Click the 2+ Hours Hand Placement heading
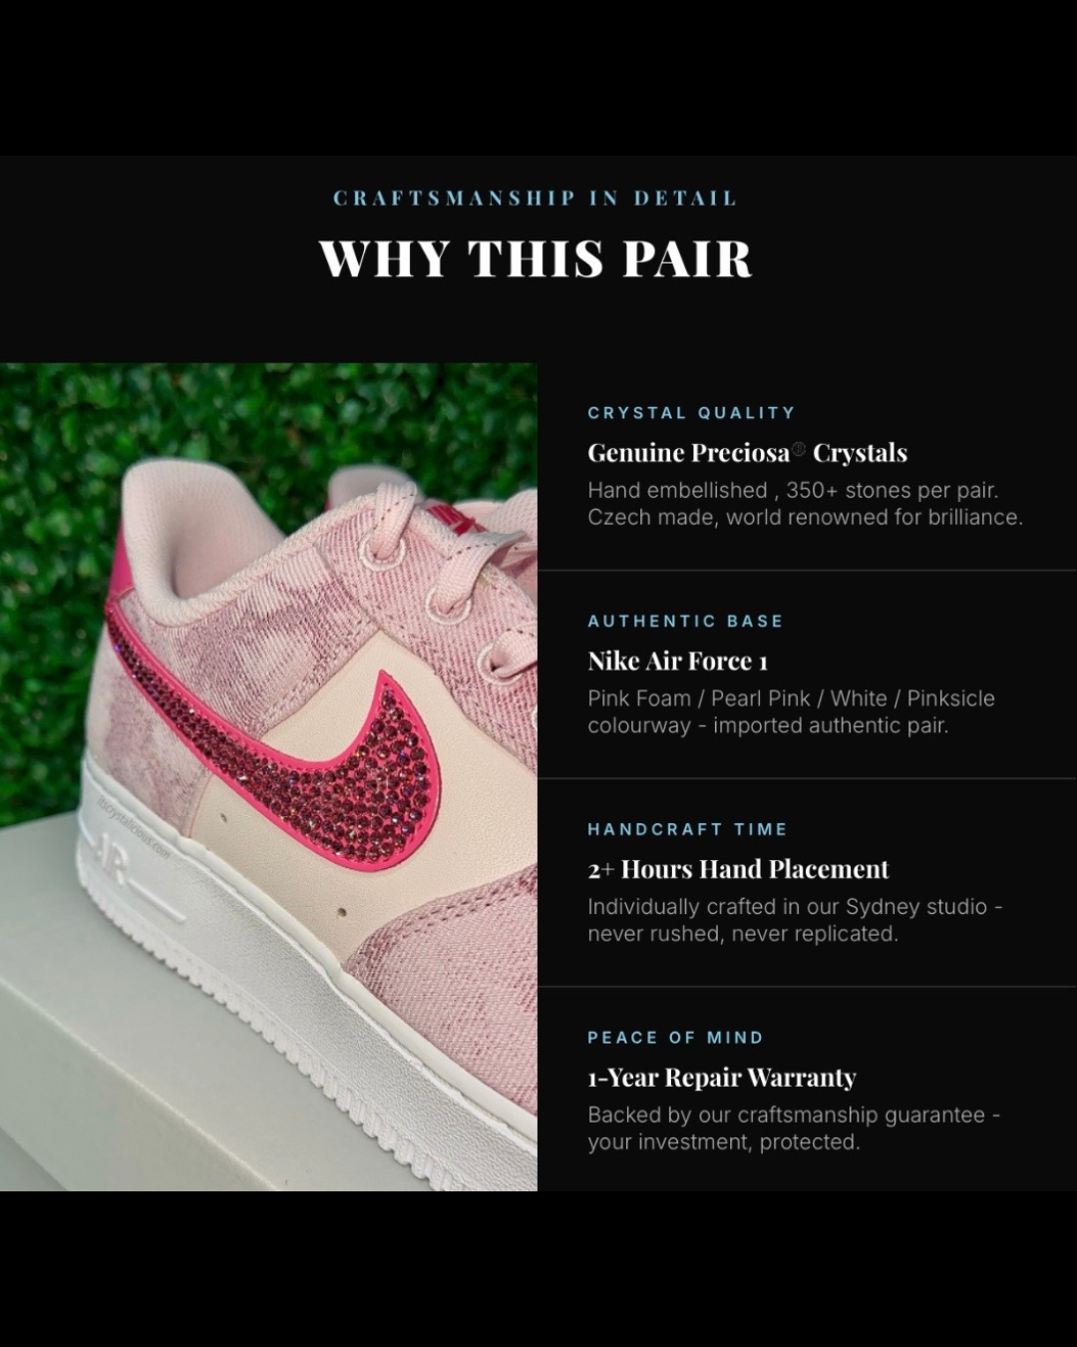Image resolution: width=1077 pixels, height=1347 pixels. click(738, 869)
